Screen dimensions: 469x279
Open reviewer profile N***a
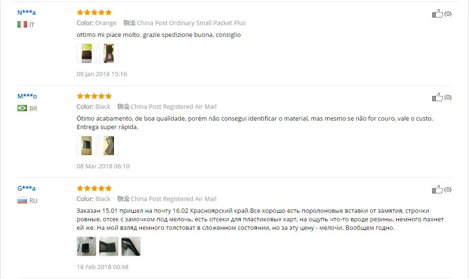point(26,12)
